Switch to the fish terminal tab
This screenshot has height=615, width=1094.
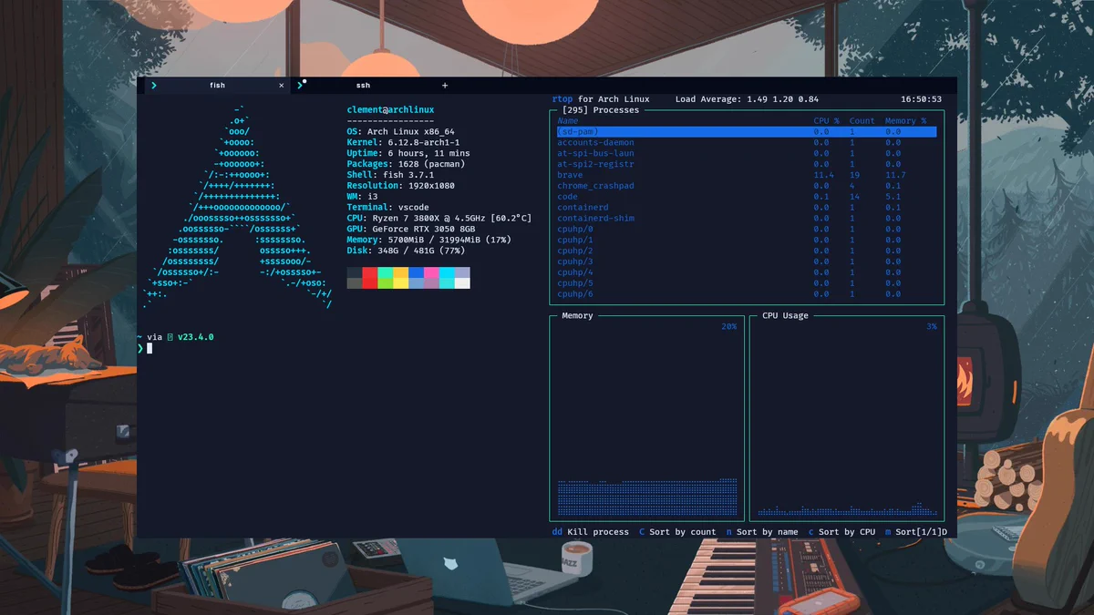click(217, 86)
